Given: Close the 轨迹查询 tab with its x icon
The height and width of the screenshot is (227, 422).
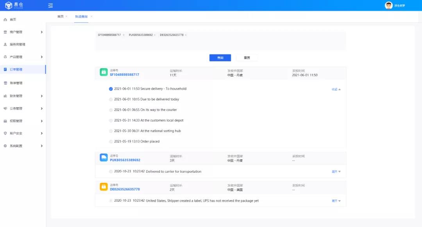Looking at the screenshot, I should (91, 16).
